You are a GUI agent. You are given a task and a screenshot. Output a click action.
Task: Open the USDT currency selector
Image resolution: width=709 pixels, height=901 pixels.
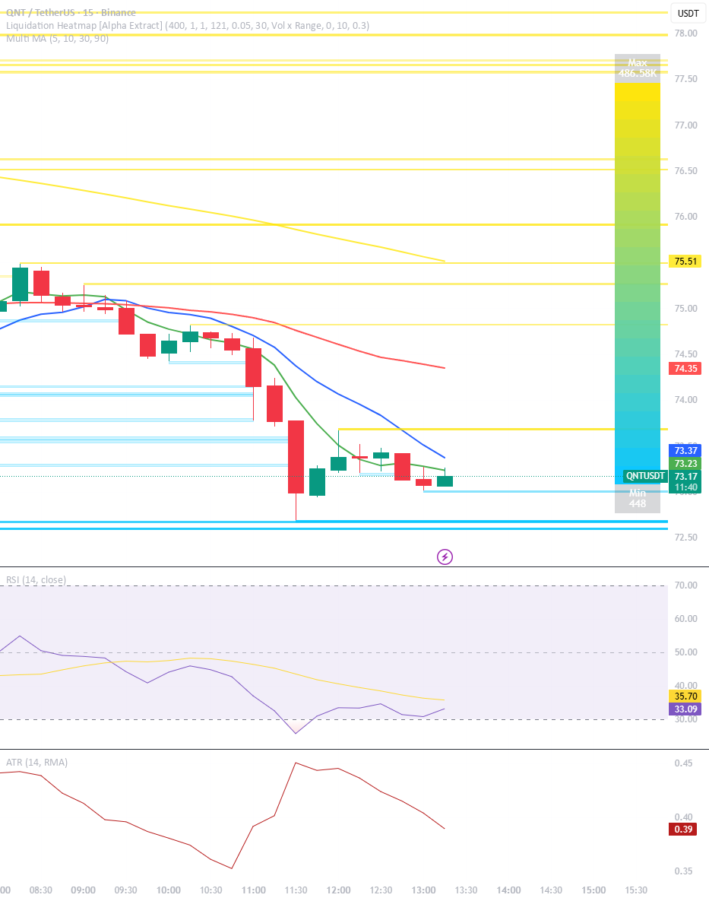tap(688, 13)
